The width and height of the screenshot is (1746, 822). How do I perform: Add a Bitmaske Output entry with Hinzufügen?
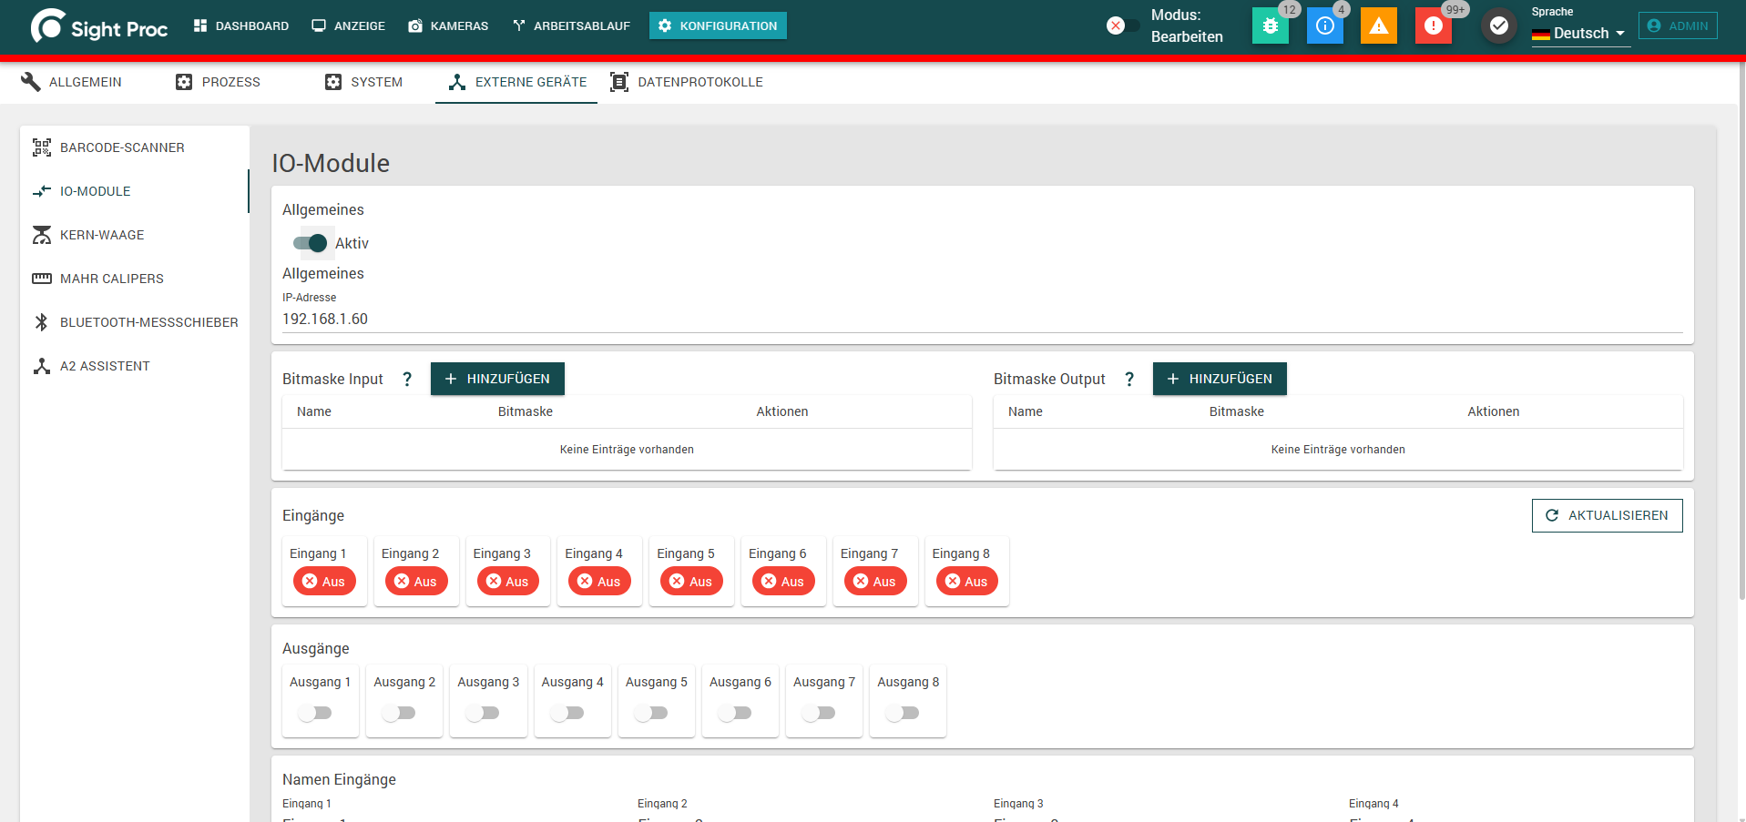pyautogui.click(x=1220, y=379)
